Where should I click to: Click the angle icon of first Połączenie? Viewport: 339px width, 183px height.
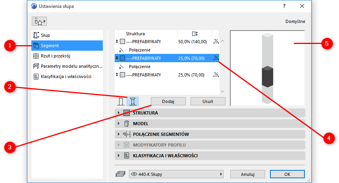click(x=121, y=50)
